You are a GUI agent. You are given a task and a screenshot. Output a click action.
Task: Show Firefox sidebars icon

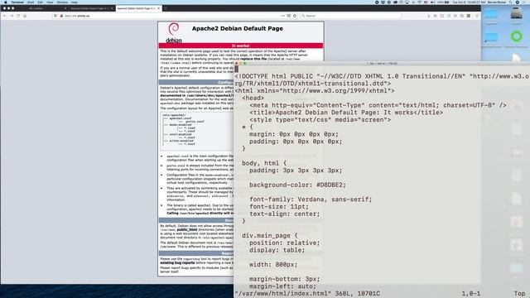click(441, 16)
